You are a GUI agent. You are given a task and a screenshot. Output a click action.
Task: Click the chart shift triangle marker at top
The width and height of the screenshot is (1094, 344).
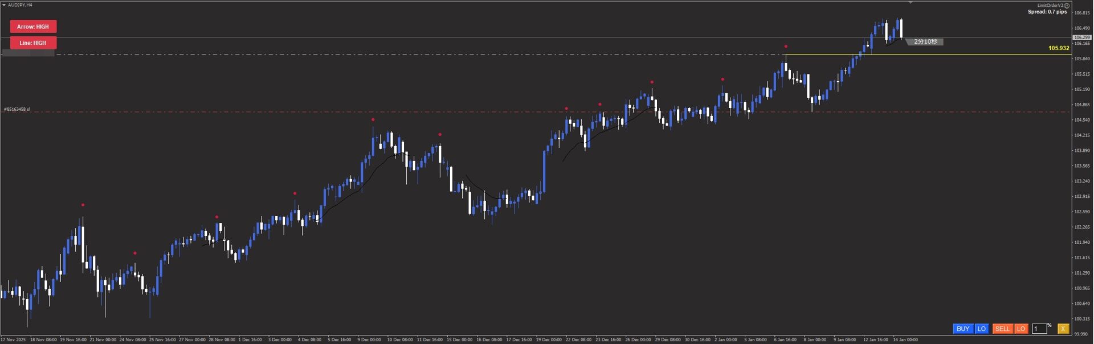point(910,3)
